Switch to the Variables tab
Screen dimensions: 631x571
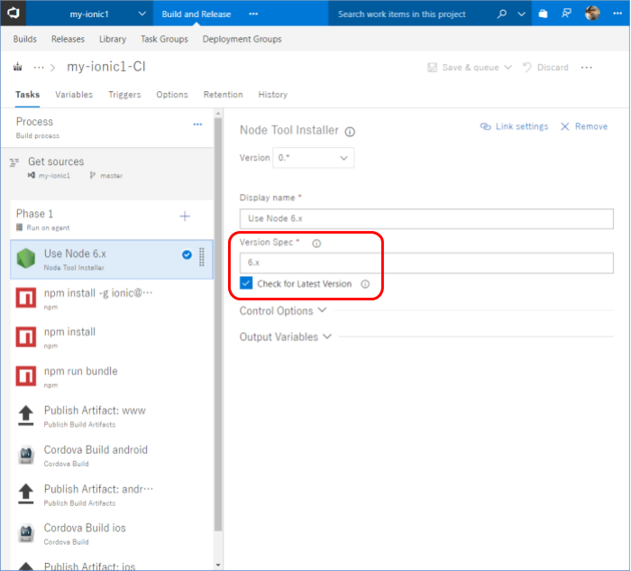(x=74, y=95)
